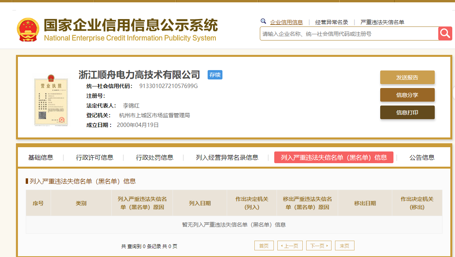Click registration authority 杭州市上城区市场监督管理局
This screenshot has height=257, width=455.
point(154,115)
